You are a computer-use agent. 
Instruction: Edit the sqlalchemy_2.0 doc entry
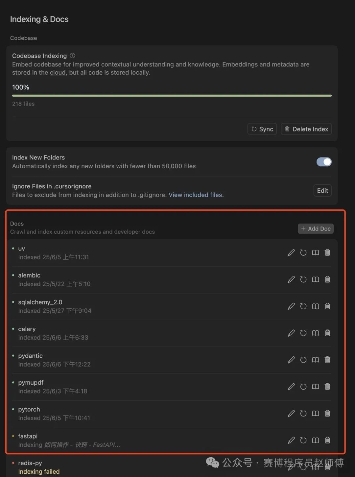pyautogui.click(x=291, y=306)
